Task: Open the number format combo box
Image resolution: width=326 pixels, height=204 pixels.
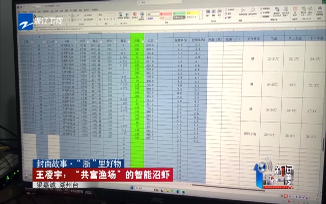Action: pyautogui.click(x=107, y=15)
